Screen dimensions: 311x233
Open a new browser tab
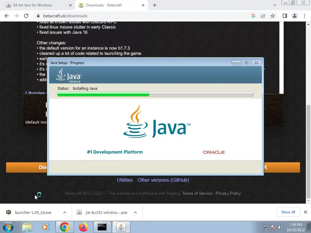click(155, 5)
